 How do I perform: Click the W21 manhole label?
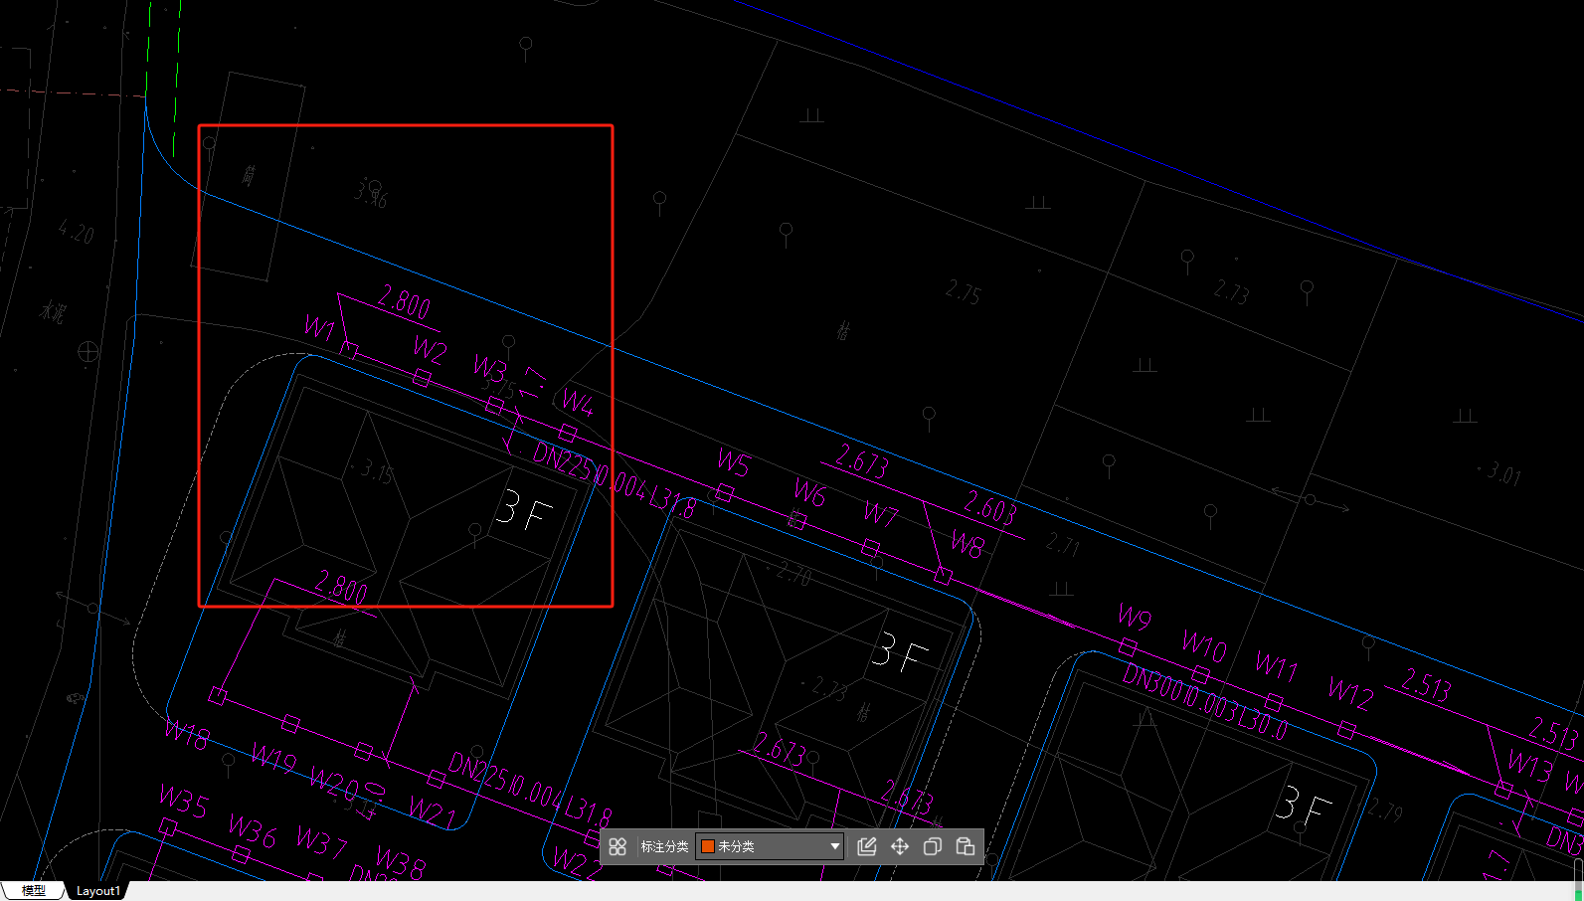tap(434, 812)
